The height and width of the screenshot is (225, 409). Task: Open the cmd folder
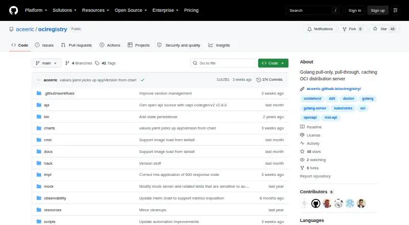(48, 140)
